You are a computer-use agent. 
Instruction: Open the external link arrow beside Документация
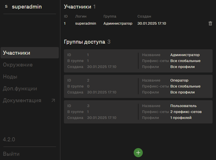[53, 101]
